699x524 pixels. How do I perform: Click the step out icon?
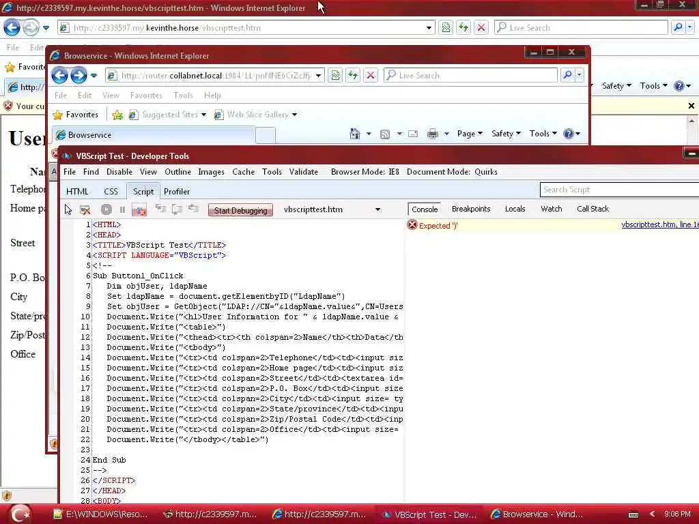193,209
